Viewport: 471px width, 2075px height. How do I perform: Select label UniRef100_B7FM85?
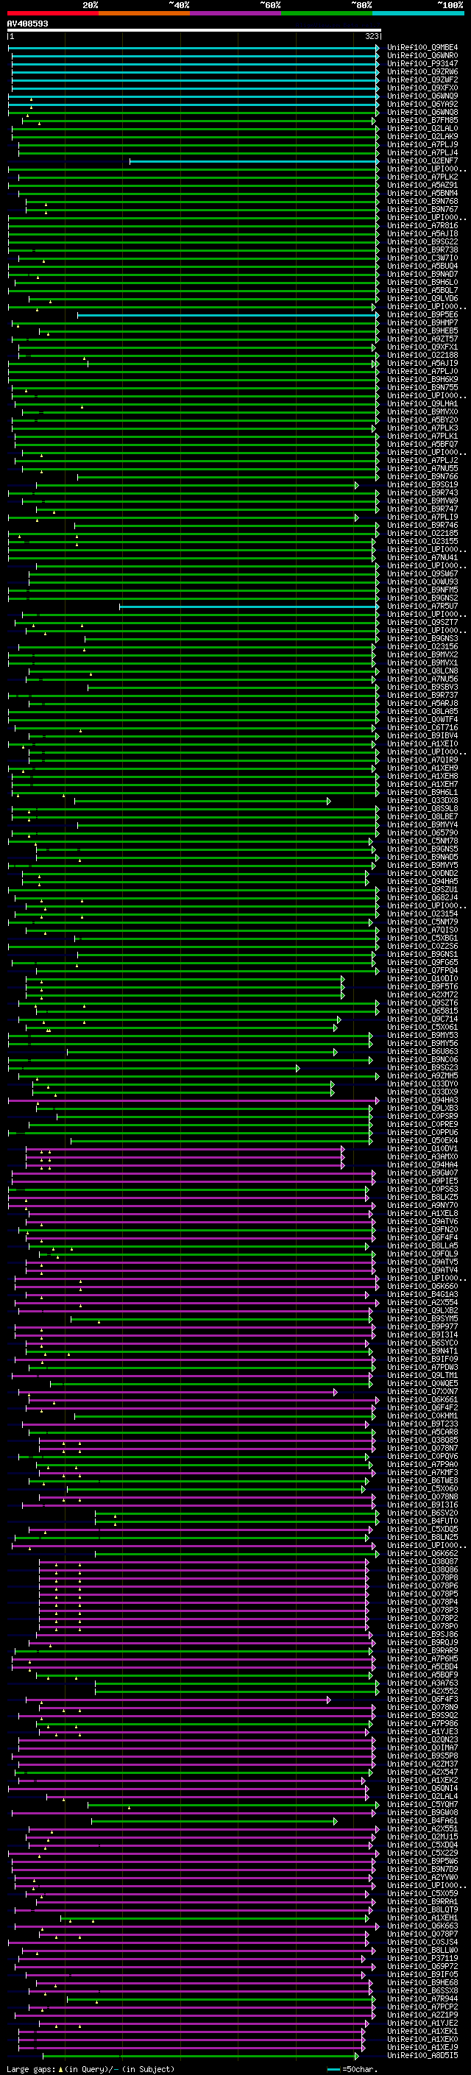(x=422, y=121)
